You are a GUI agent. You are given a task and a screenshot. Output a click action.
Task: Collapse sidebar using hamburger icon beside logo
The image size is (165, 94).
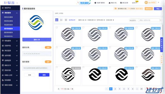tap(17, 3)
